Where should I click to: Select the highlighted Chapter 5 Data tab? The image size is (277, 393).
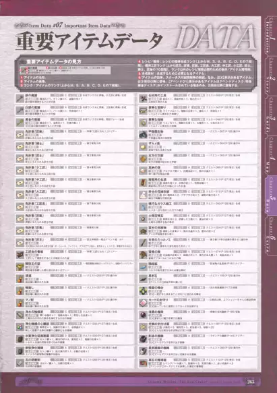(x=271, y=195)
